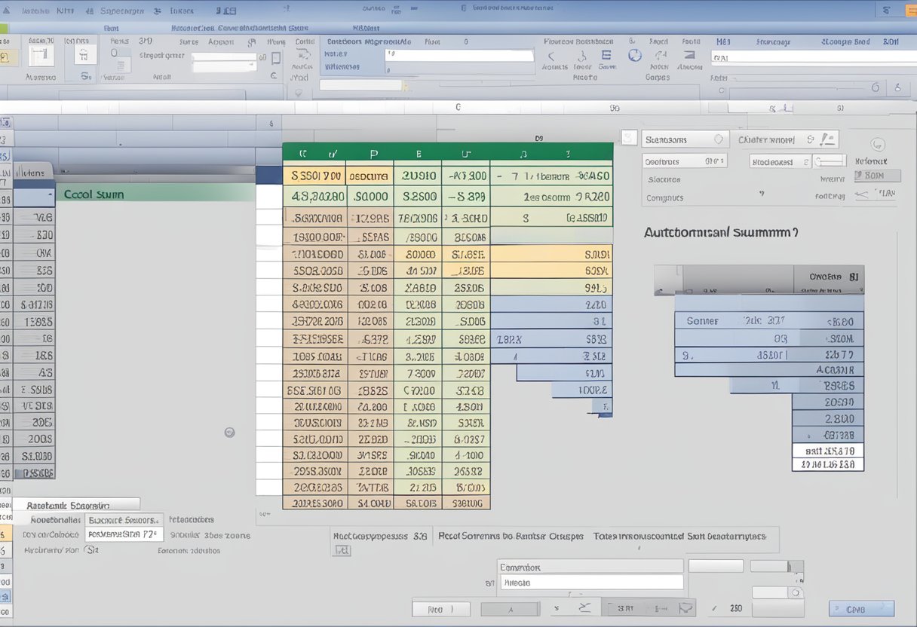Open the pie chart icon in Games group
Screen dimensions: 917x627
635,55
